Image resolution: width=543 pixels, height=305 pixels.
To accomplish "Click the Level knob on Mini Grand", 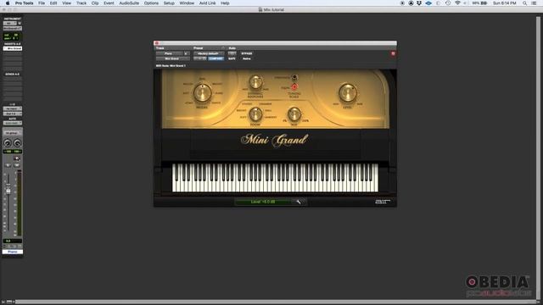I will click(x=347, y=92).
